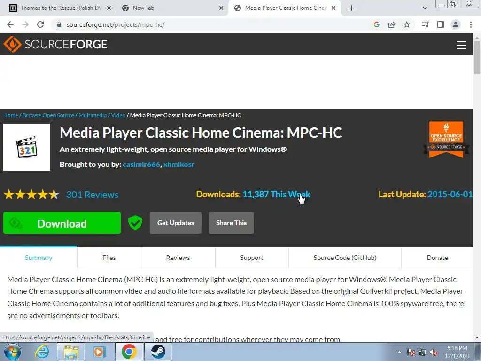Click the green Download button
The image size is (481, 361).
tap(62, 223)
